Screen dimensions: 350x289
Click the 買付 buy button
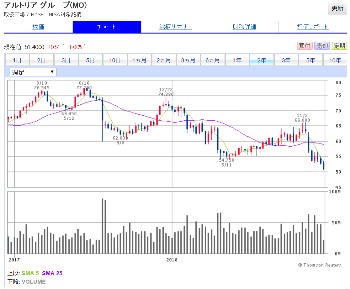(305, 46)
